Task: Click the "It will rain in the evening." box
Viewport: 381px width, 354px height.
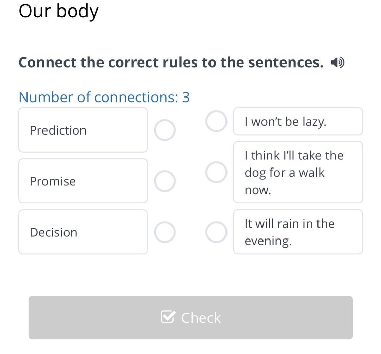Action: pos(298,232)
